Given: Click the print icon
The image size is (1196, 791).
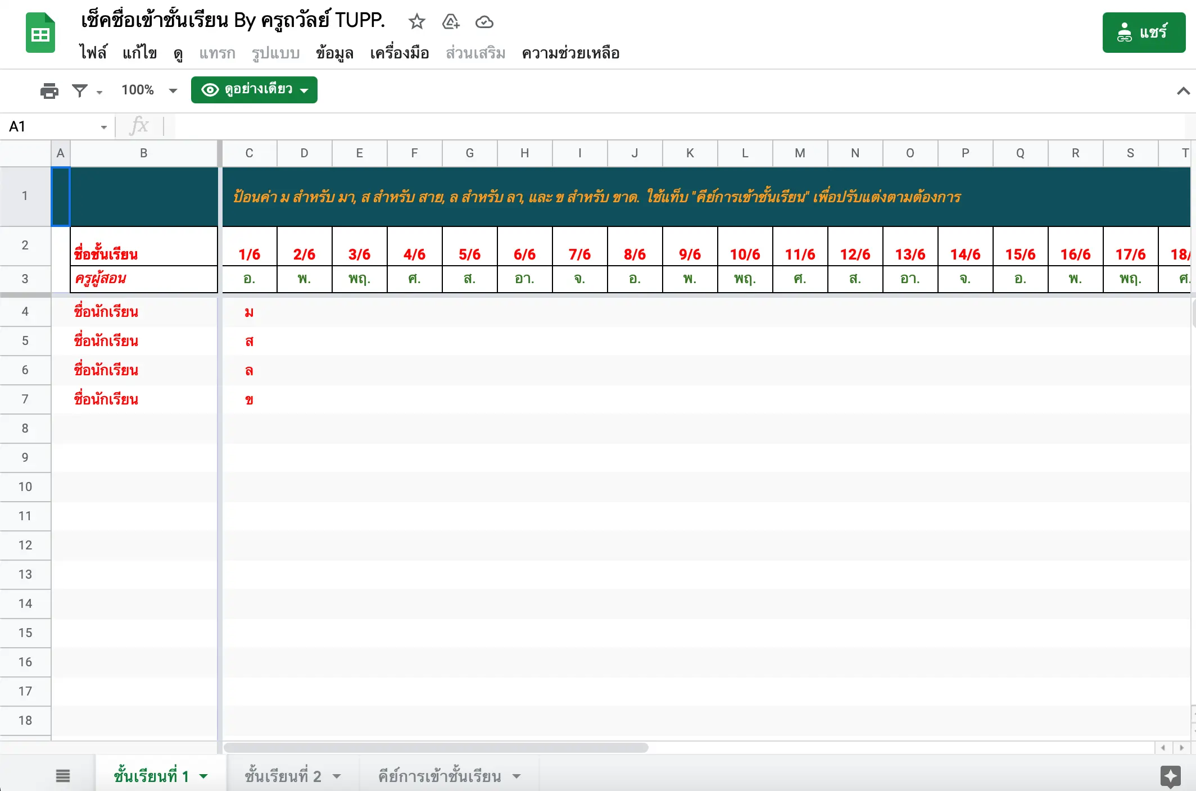Looking at the screenshot, I should tap(49, 90).
